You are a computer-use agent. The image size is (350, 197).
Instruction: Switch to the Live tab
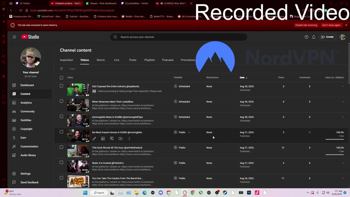(117, 60)
